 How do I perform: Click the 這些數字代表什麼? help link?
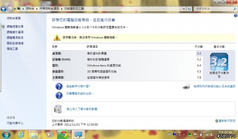click(78, 86)
